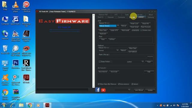Open Avast Free Antivirus desktop icon

click(5, 80)
